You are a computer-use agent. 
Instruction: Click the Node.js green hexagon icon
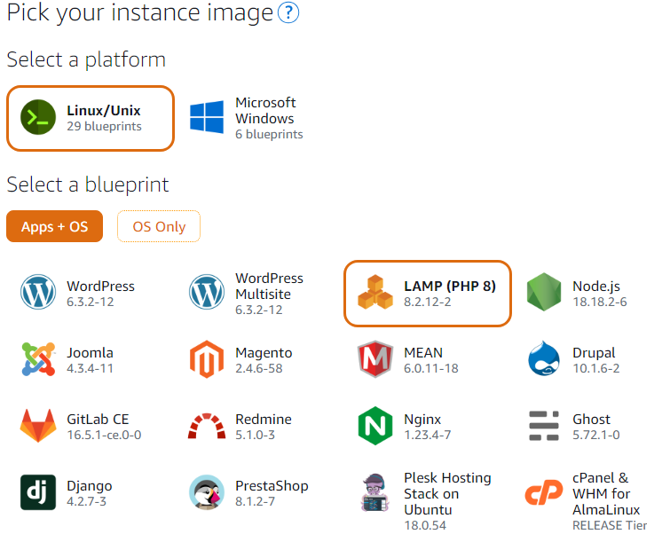tap(544, 292)
